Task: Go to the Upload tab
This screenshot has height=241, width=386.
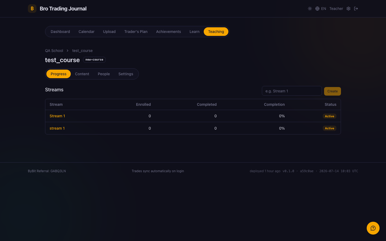Action: pyautogui.click(x=109, y=32)
